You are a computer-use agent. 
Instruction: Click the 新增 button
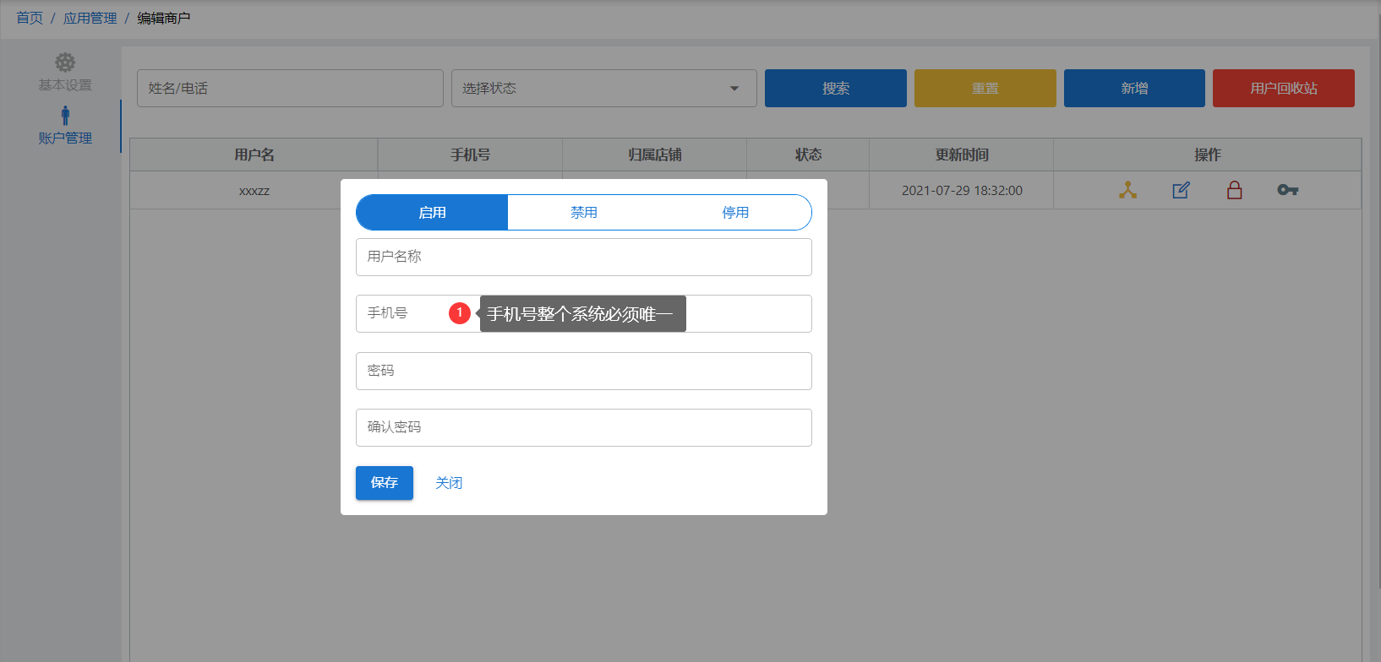(1134, 88)
